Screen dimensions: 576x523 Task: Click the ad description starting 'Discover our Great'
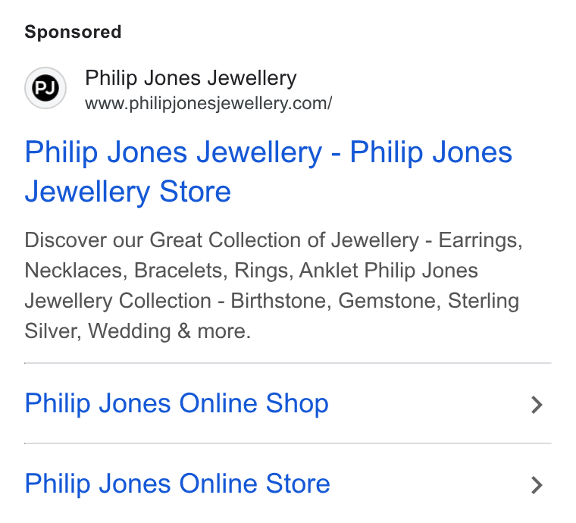[274, 285]
